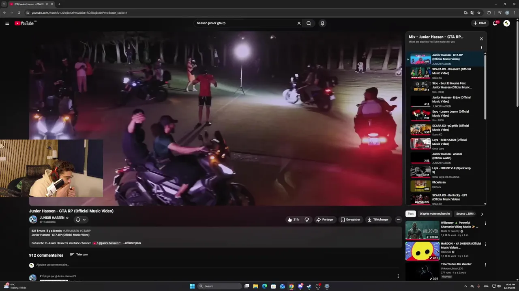Open Chrome extensions puzzle icon
519x291 pixels.
click(x=489, y=13)
